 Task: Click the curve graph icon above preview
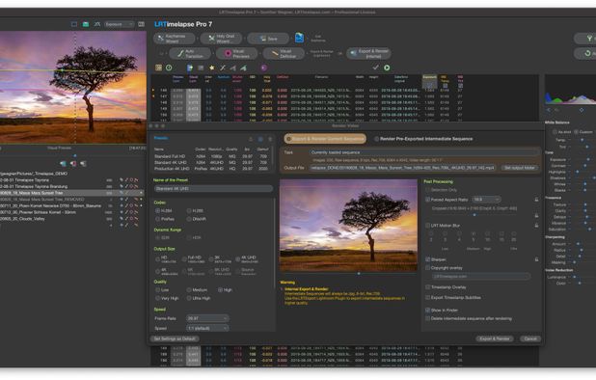pos(97,24)
